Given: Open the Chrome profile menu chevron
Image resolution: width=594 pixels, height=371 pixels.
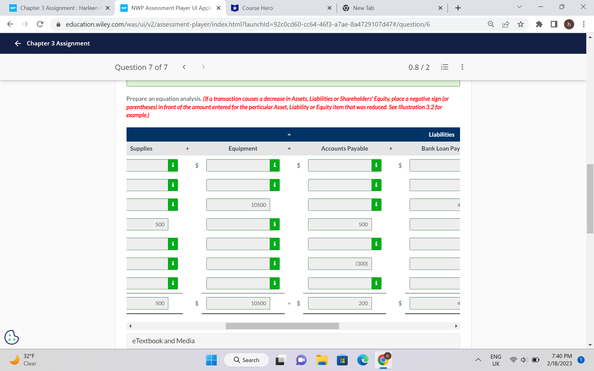Looking at the screenshot, I should tap(519, 6).
